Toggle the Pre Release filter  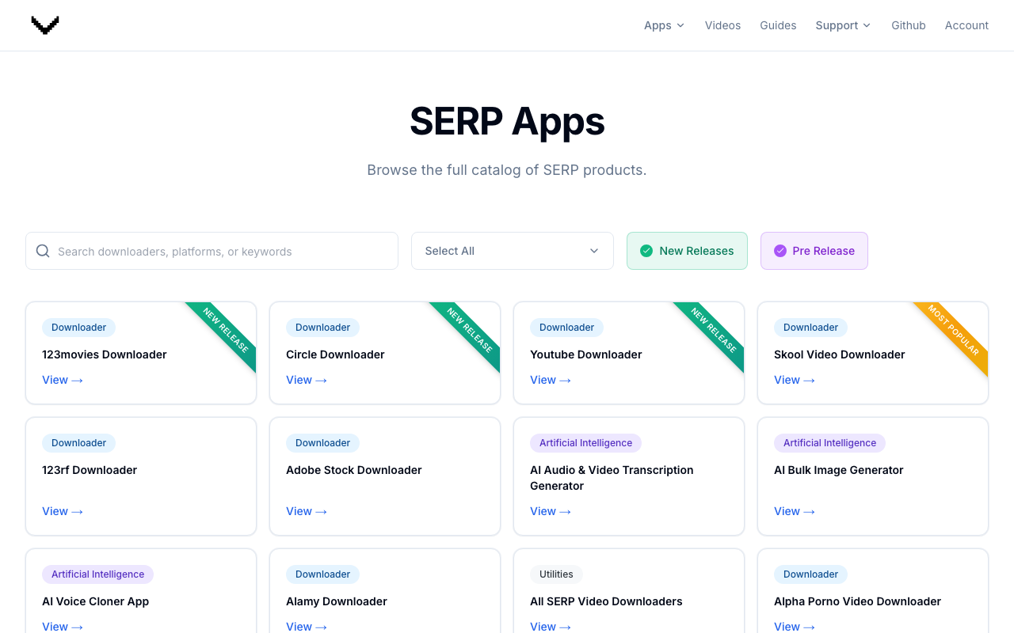click(814, 251)
